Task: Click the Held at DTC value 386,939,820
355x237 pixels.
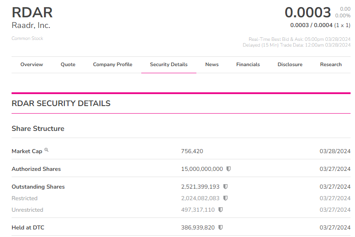Action: click(x=198, y=227)
